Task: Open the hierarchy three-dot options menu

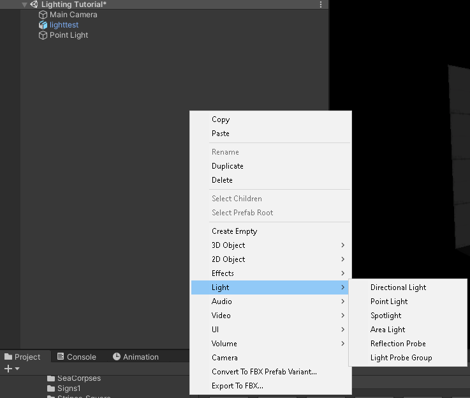Action: (321, 4)
